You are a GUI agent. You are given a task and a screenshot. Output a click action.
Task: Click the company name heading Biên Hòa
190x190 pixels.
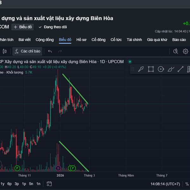(57, 18)
